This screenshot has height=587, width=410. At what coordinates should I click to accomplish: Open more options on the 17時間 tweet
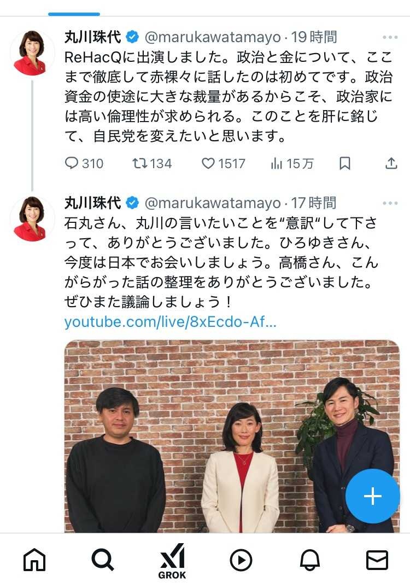pyautogui.click(x=390, y=203)
